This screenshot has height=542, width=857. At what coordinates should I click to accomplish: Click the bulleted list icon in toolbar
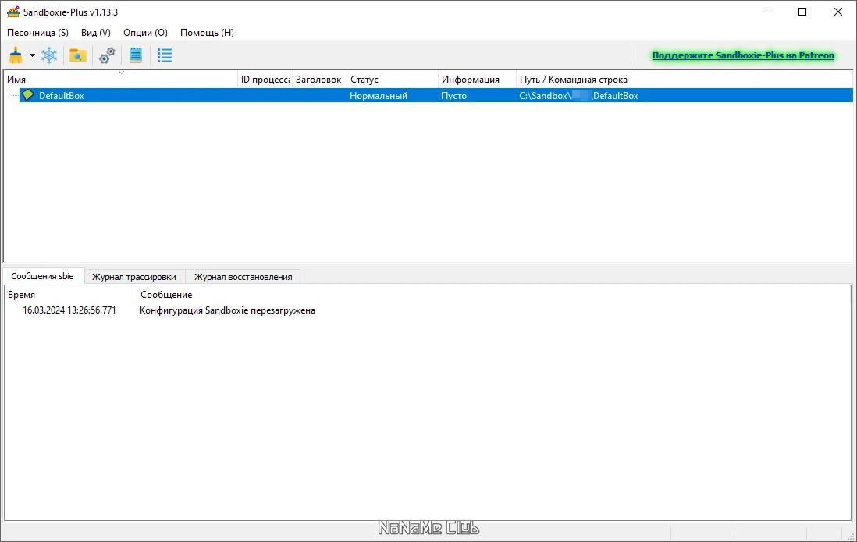point(165,55)
